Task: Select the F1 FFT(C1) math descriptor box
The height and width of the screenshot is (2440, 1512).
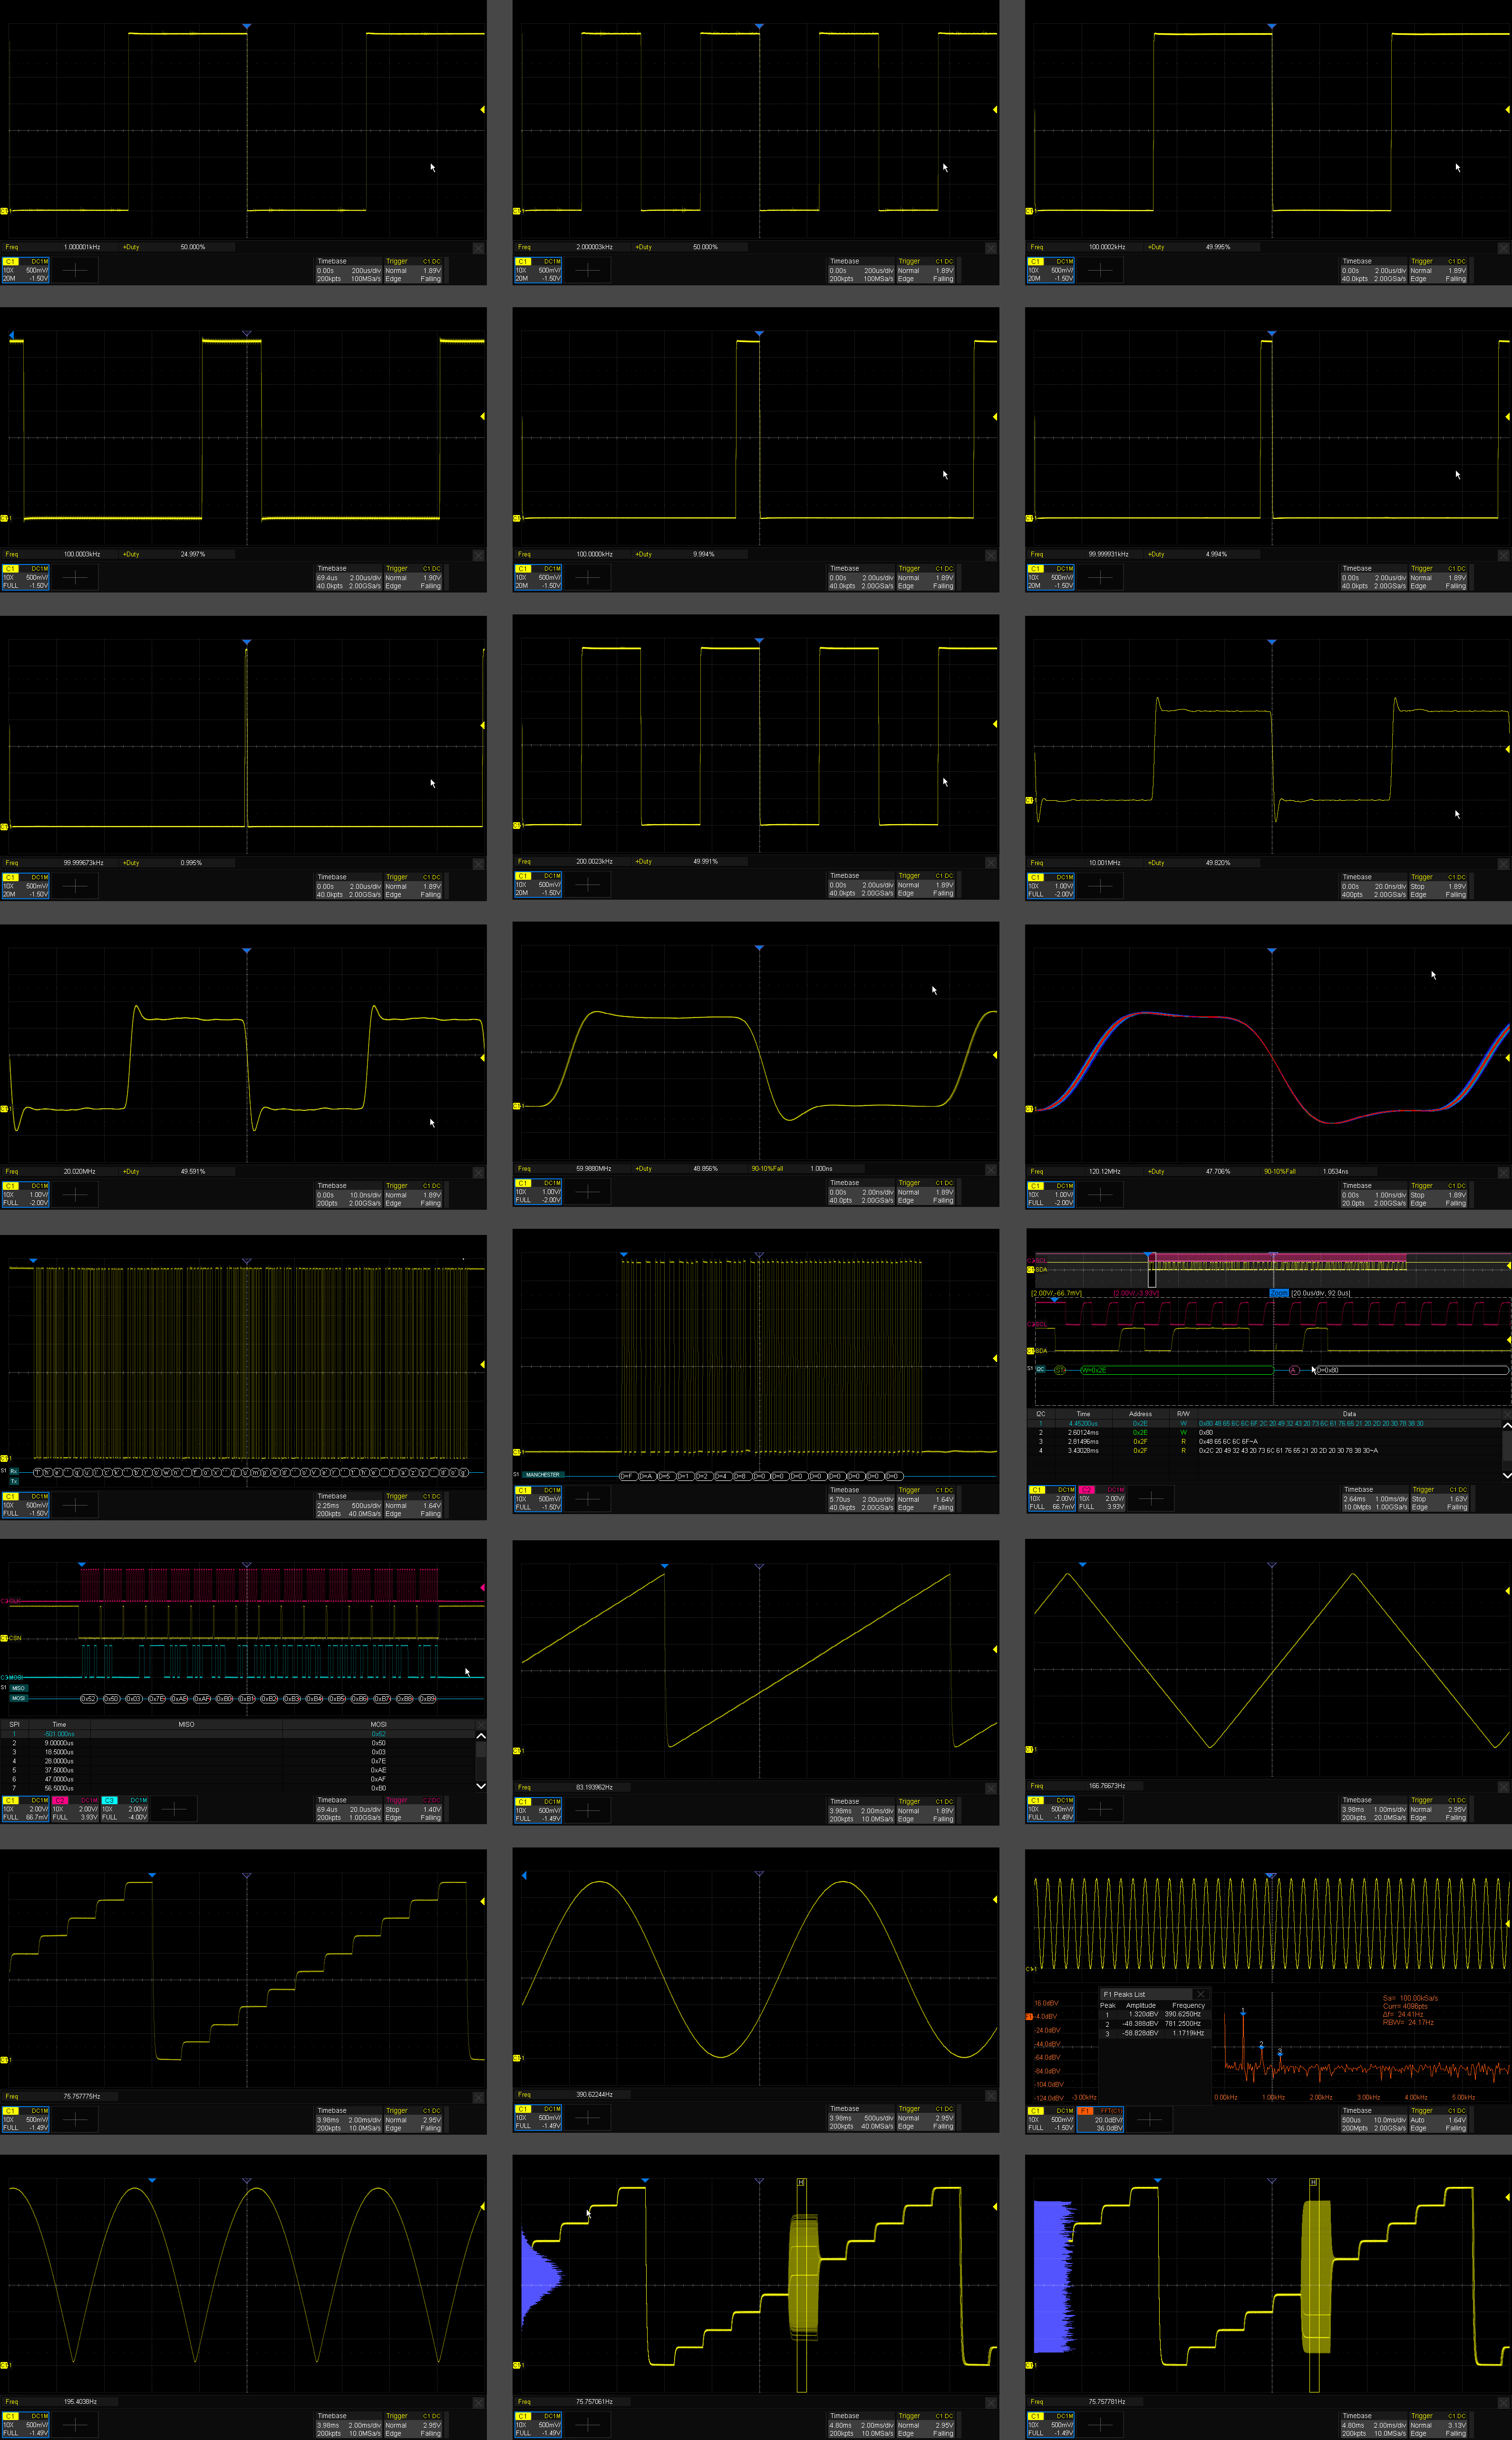Action: tap(1101, 2119)
